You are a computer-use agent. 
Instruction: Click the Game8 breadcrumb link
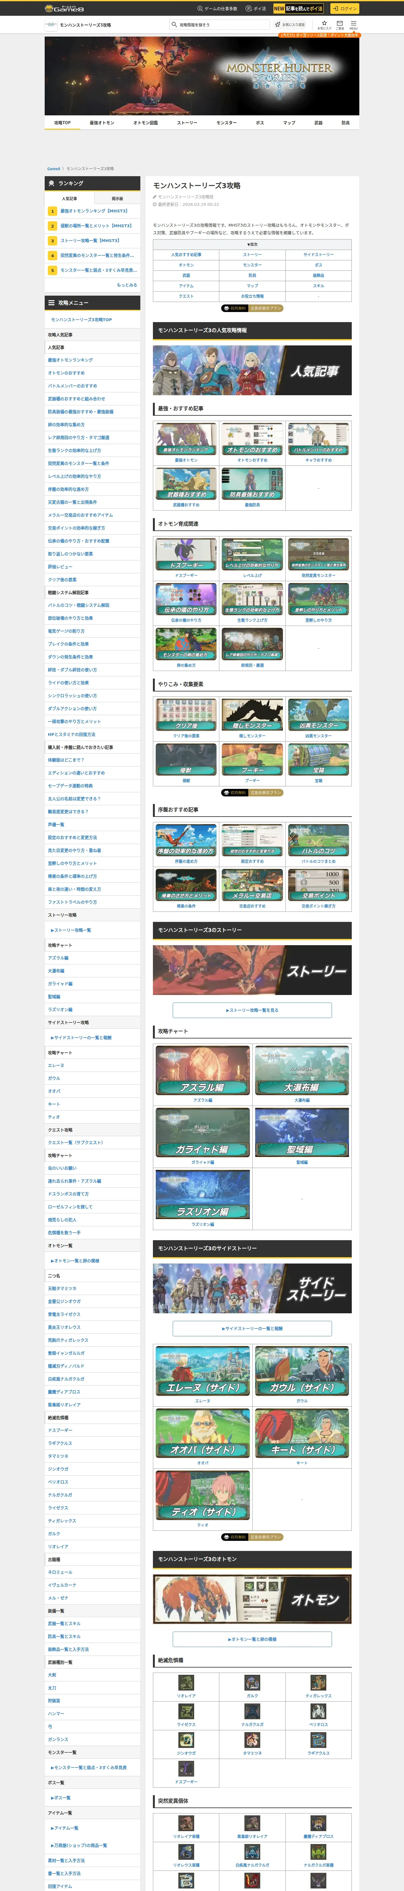(x=53, y=169)
